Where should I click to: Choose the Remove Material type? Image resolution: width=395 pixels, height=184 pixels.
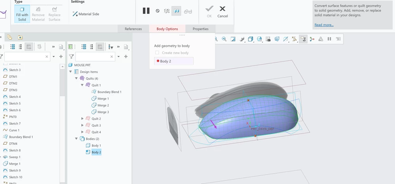point(38,14)
